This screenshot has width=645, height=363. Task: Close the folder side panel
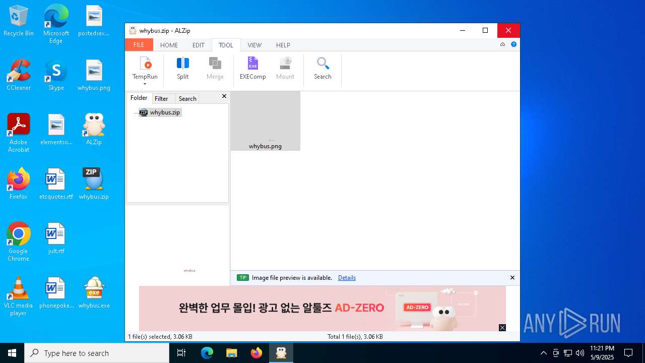point(224,96)
